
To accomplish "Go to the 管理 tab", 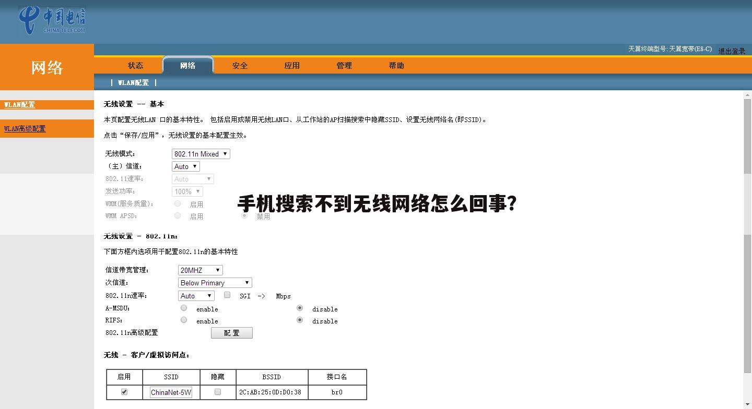I will [x=344, y=66].
